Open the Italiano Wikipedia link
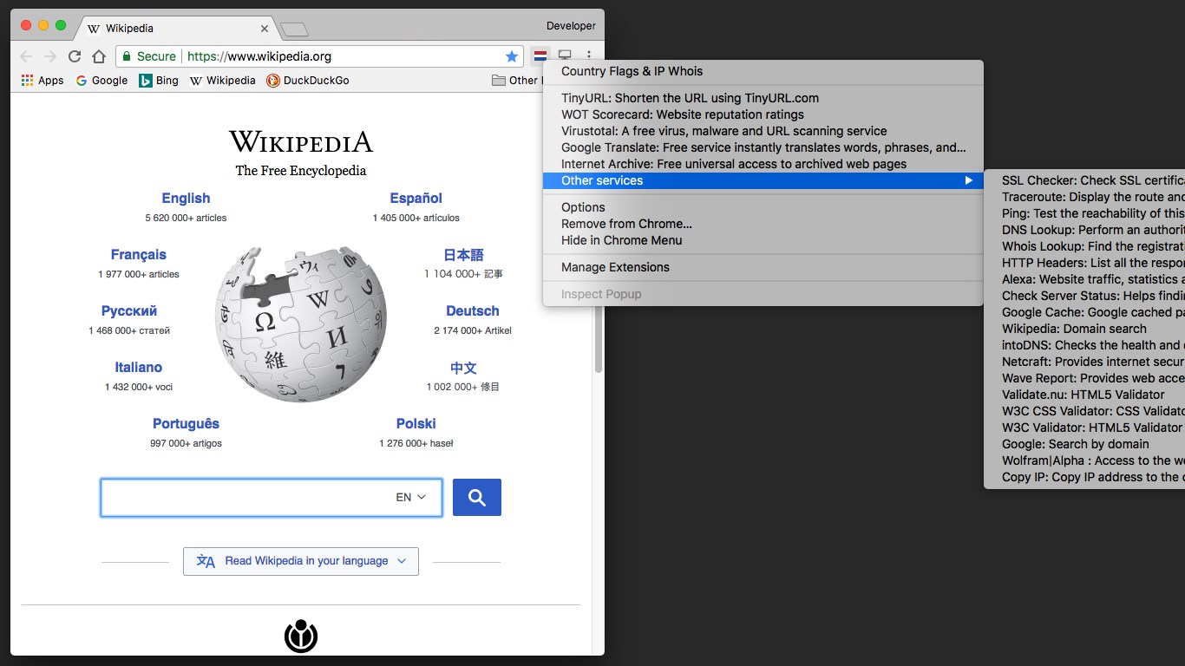Screen dimensions: 1185x666 tap(139, 368)
